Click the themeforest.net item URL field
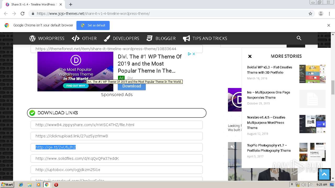 point(117,49)
